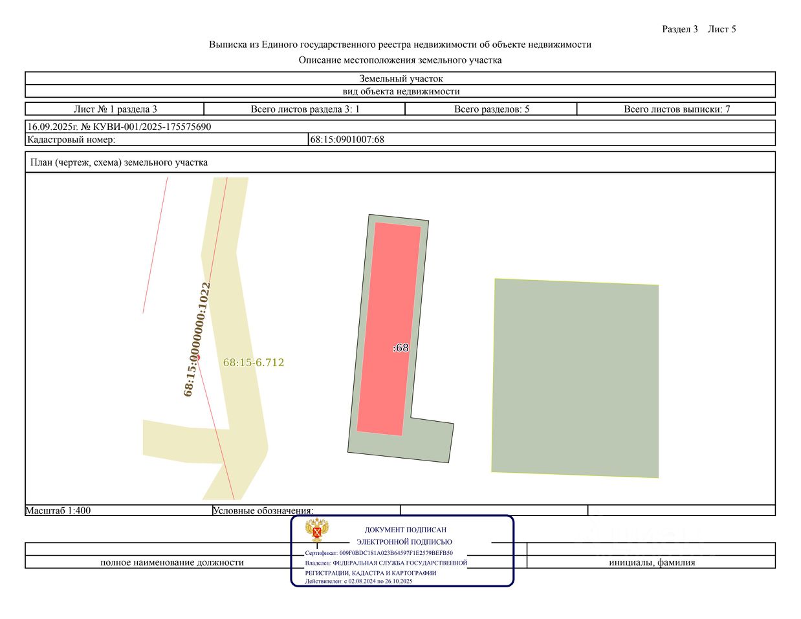Click 'Всего листов выписки: 7' cell

pos(677,109)
